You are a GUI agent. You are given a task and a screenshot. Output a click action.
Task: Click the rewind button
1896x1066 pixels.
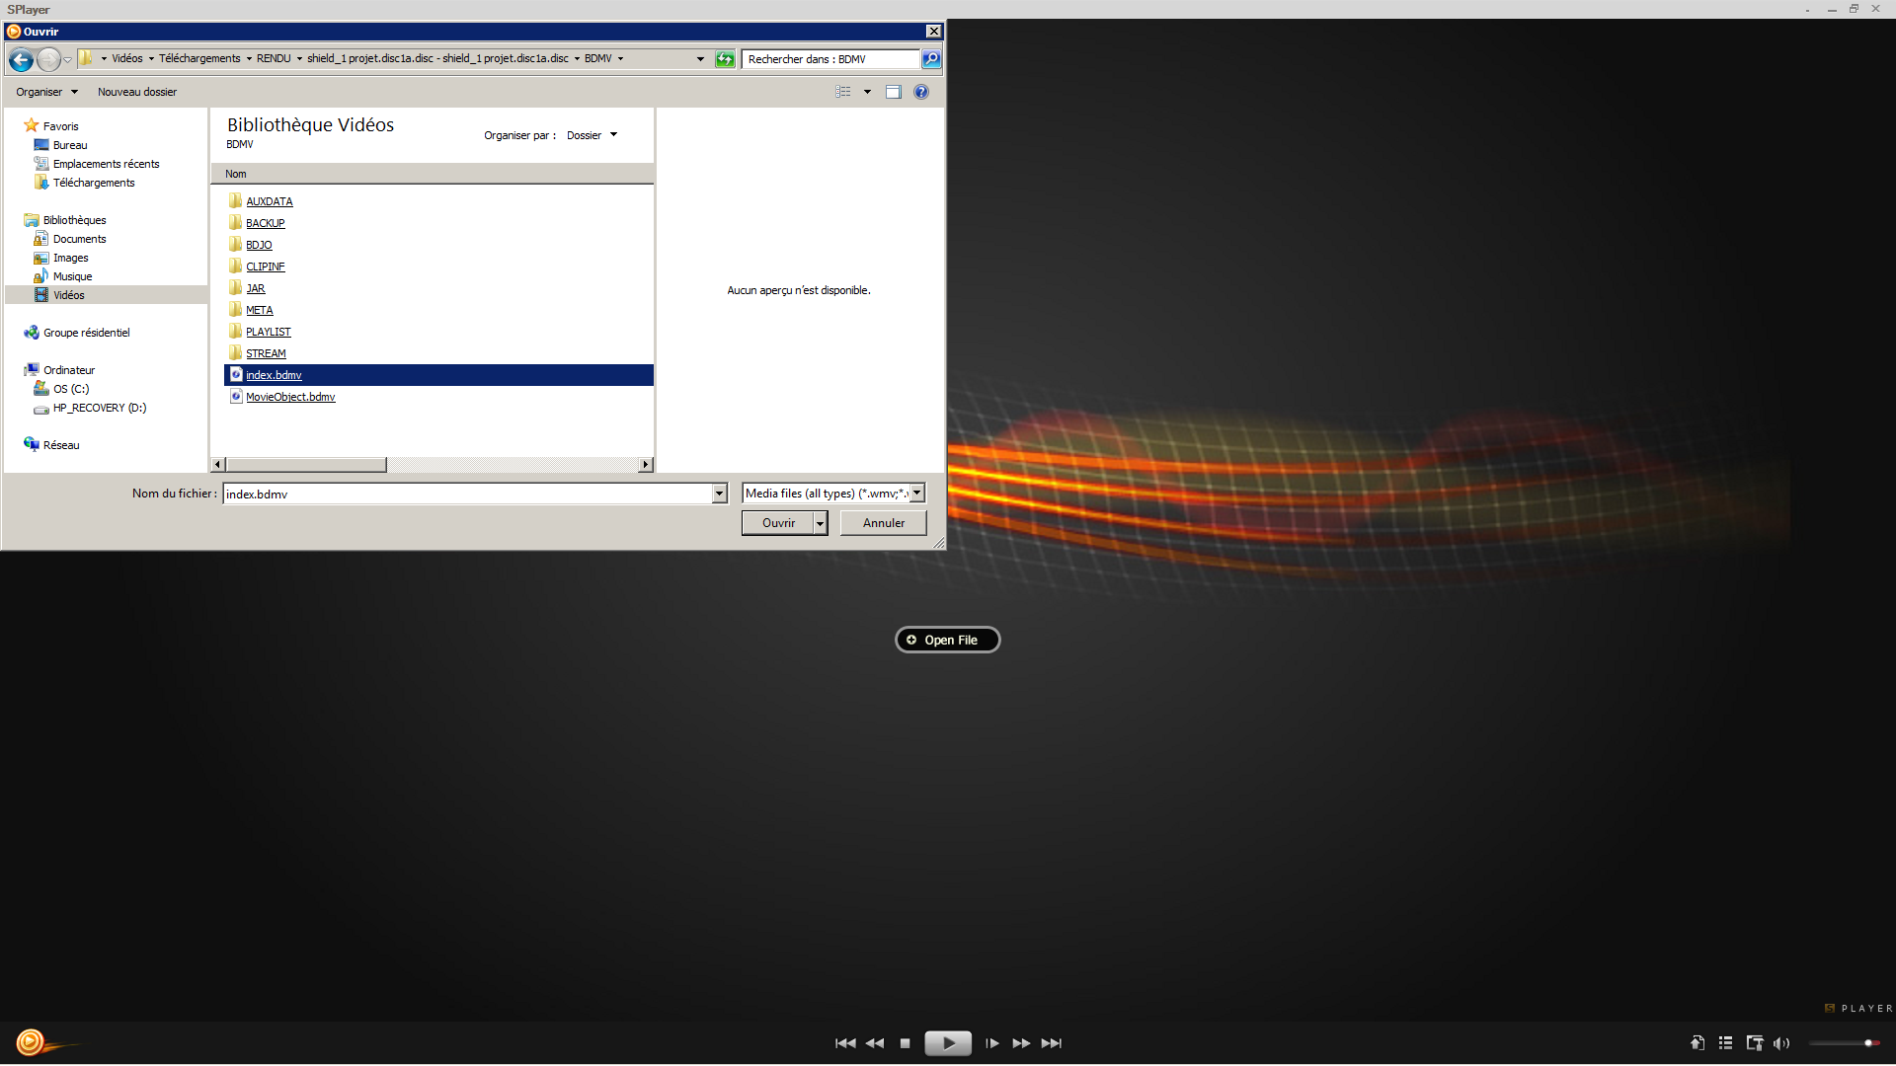875,1043
